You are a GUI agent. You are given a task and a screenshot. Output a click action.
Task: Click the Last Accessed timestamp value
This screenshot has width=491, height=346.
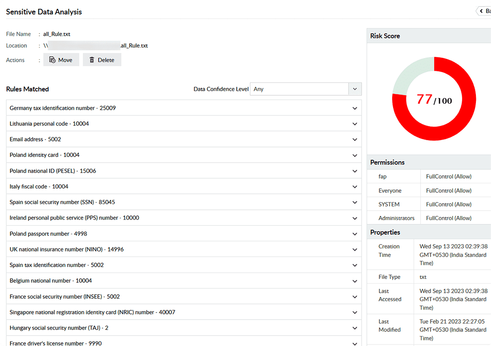point(453,299)
